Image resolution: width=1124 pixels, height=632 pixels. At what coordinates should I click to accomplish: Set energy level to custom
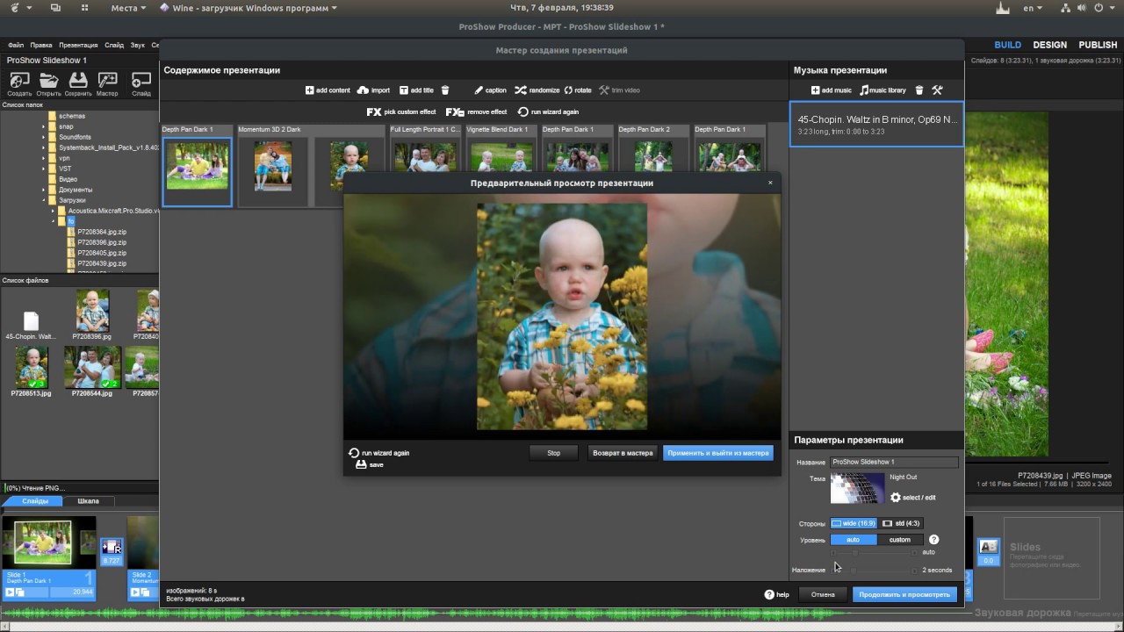[900, 540]
